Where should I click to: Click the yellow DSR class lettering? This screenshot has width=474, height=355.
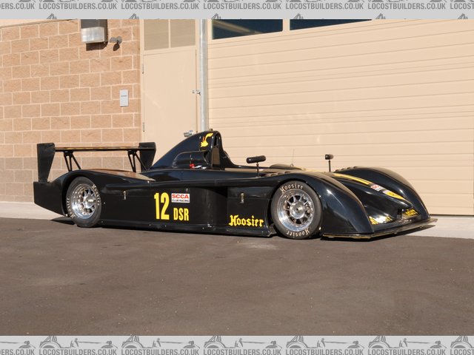pos(181,214)
